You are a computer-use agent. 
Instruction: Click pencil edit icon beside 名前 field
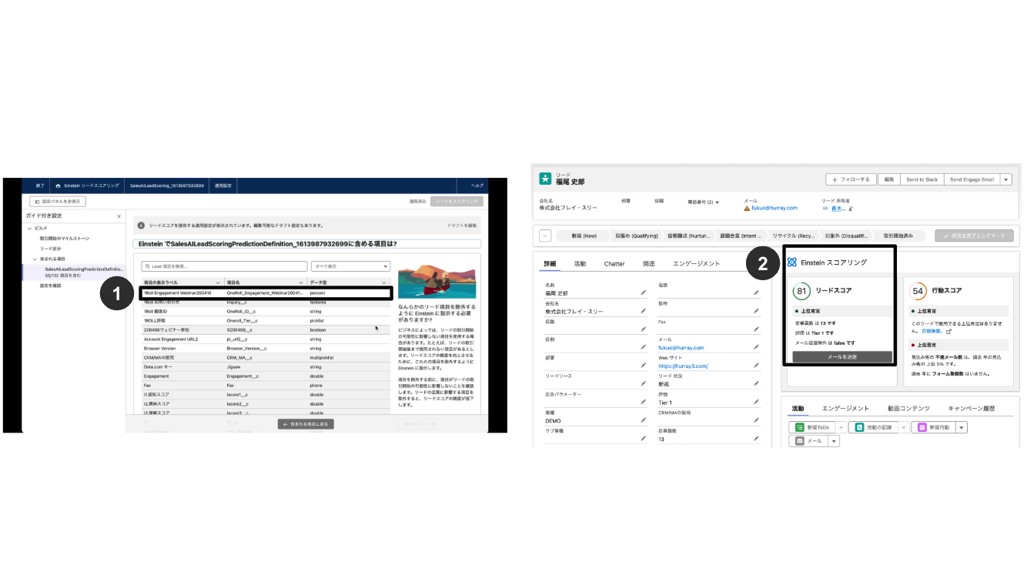[643, 293]
